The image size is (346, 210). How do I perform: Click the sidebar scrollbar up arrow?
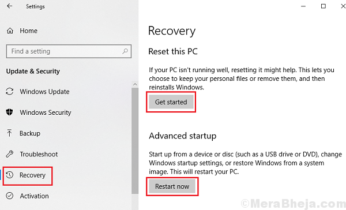[x=135, y=84]
